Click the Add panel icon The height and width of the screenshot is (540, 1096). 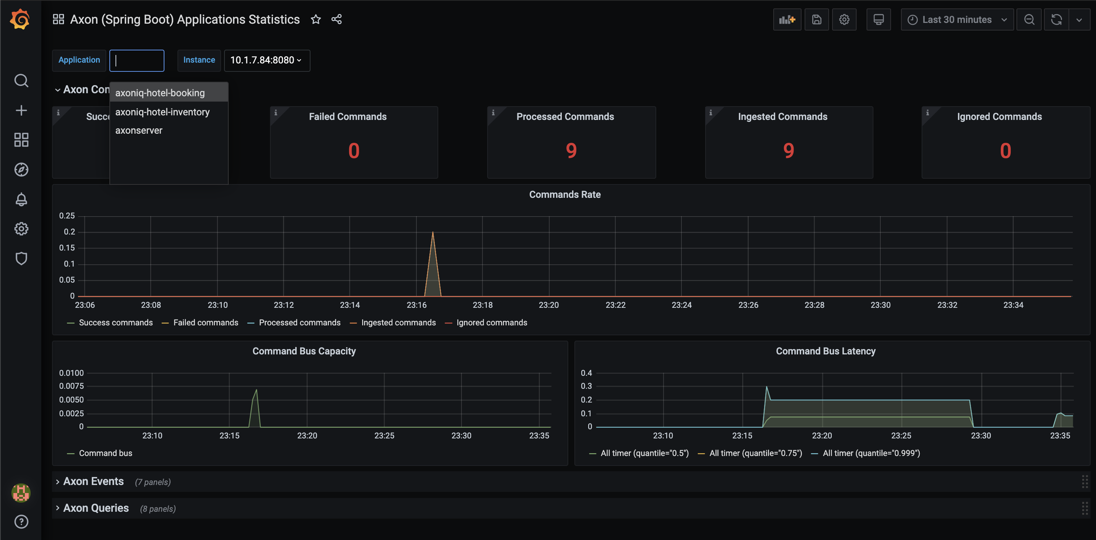pos(787,19)
